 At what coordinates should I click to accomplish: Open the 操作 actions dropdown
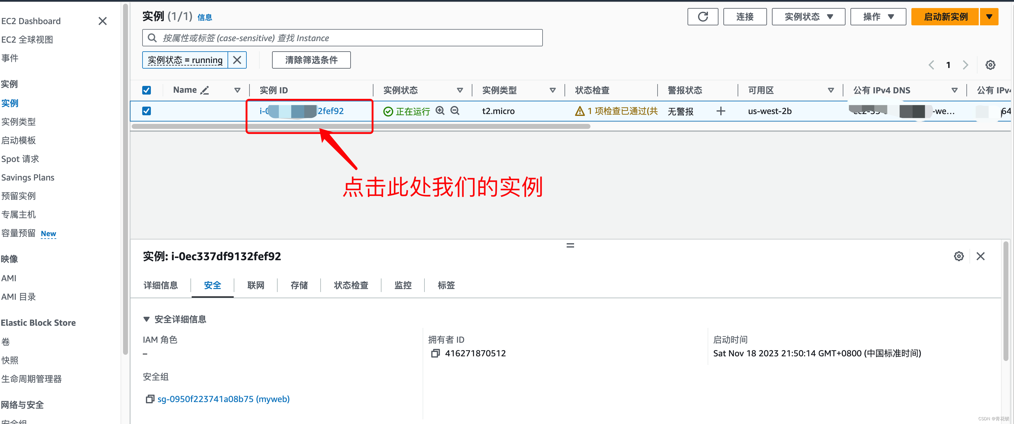[x=878, y=17]
